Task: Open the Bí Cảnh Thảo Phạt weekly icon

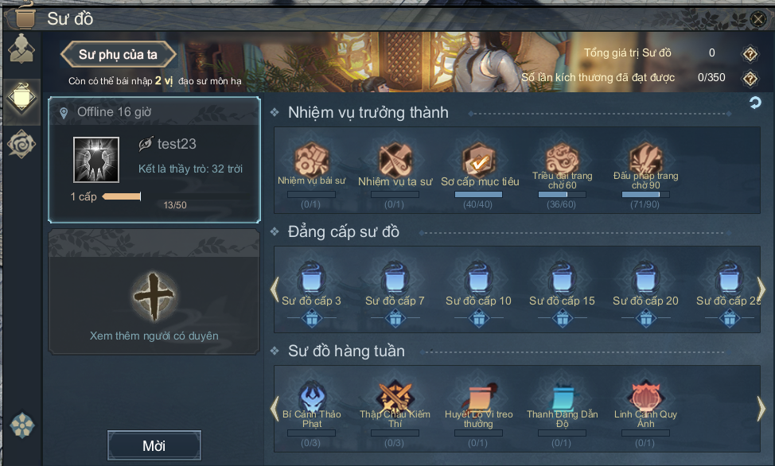Action: coord(311,395)
